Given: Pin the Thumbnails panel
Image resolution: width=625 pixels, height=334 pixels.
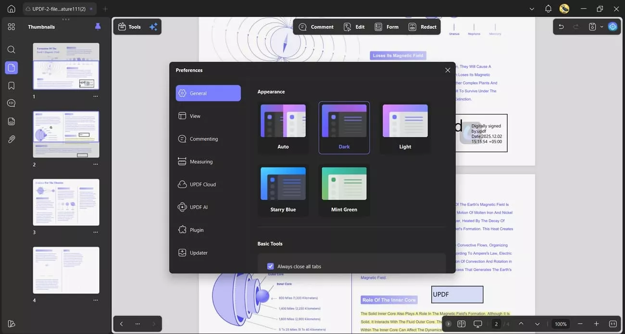Looking at the screenshot, I should click(98, 27).
